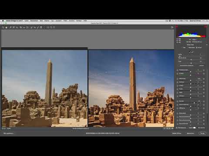The width and height of the screenshot is (209, 156).
Task: Select the Adjustment Brush tool
Action: (38, 27)
